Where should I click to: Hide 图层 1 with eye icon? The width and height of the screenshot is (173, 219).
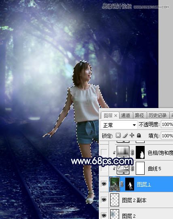104,184
